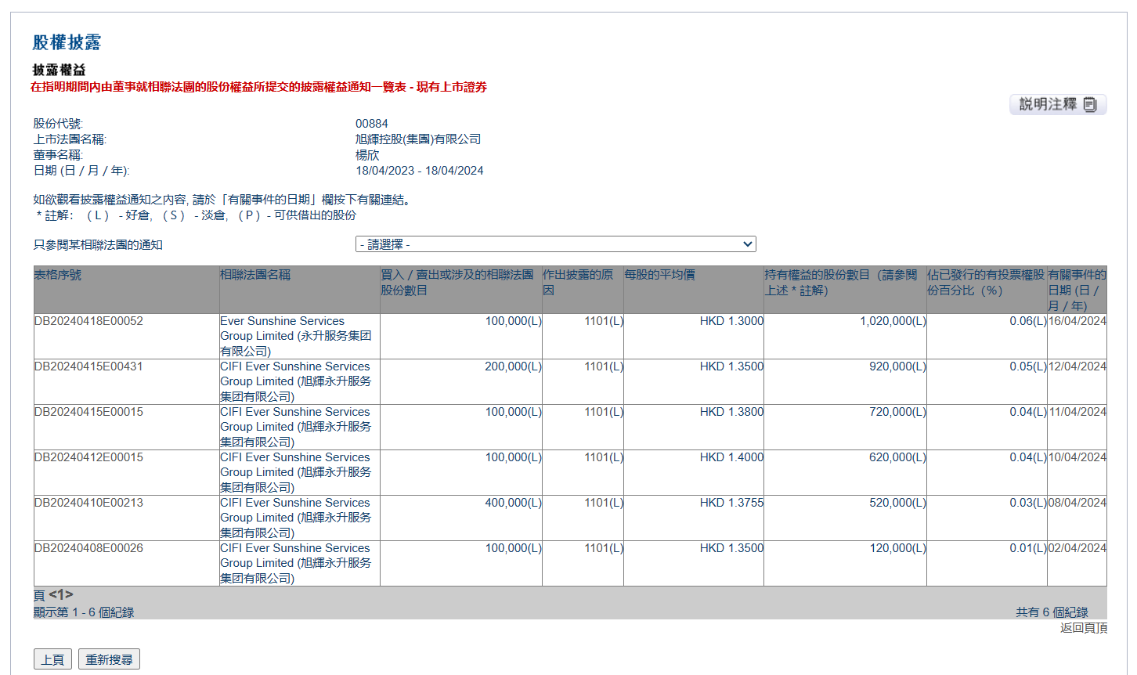Click stock code 00884
The height and width of the screenshot is (675, 1137).
click(372, 124)
